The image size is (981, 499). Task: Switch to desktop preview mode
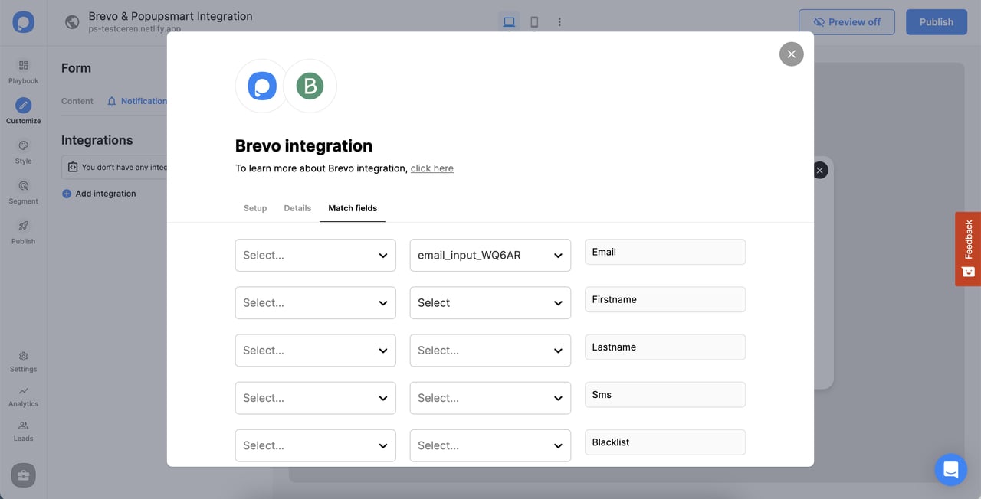[509, 22]
